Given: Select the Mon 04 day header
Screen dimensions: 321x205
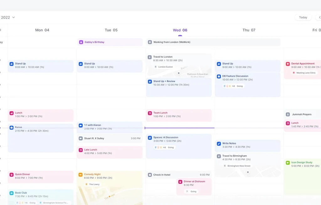Looking at the screenshot, I should (x=42, y=30).
